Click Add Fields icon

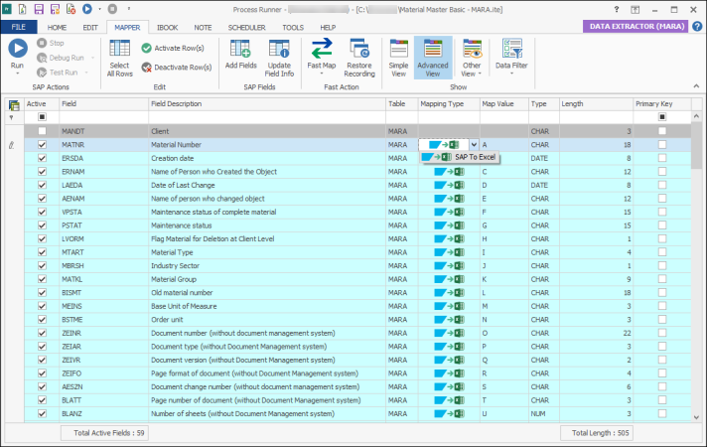click(x=240, y=49)
